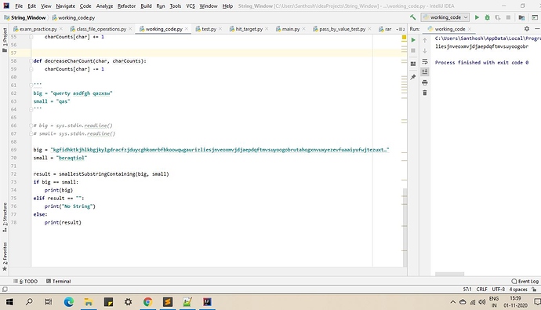The height and width of the screenshot is (310, 541).
Task: Click the rightmost icon in the main toolbar
Action: pos(535,17)
